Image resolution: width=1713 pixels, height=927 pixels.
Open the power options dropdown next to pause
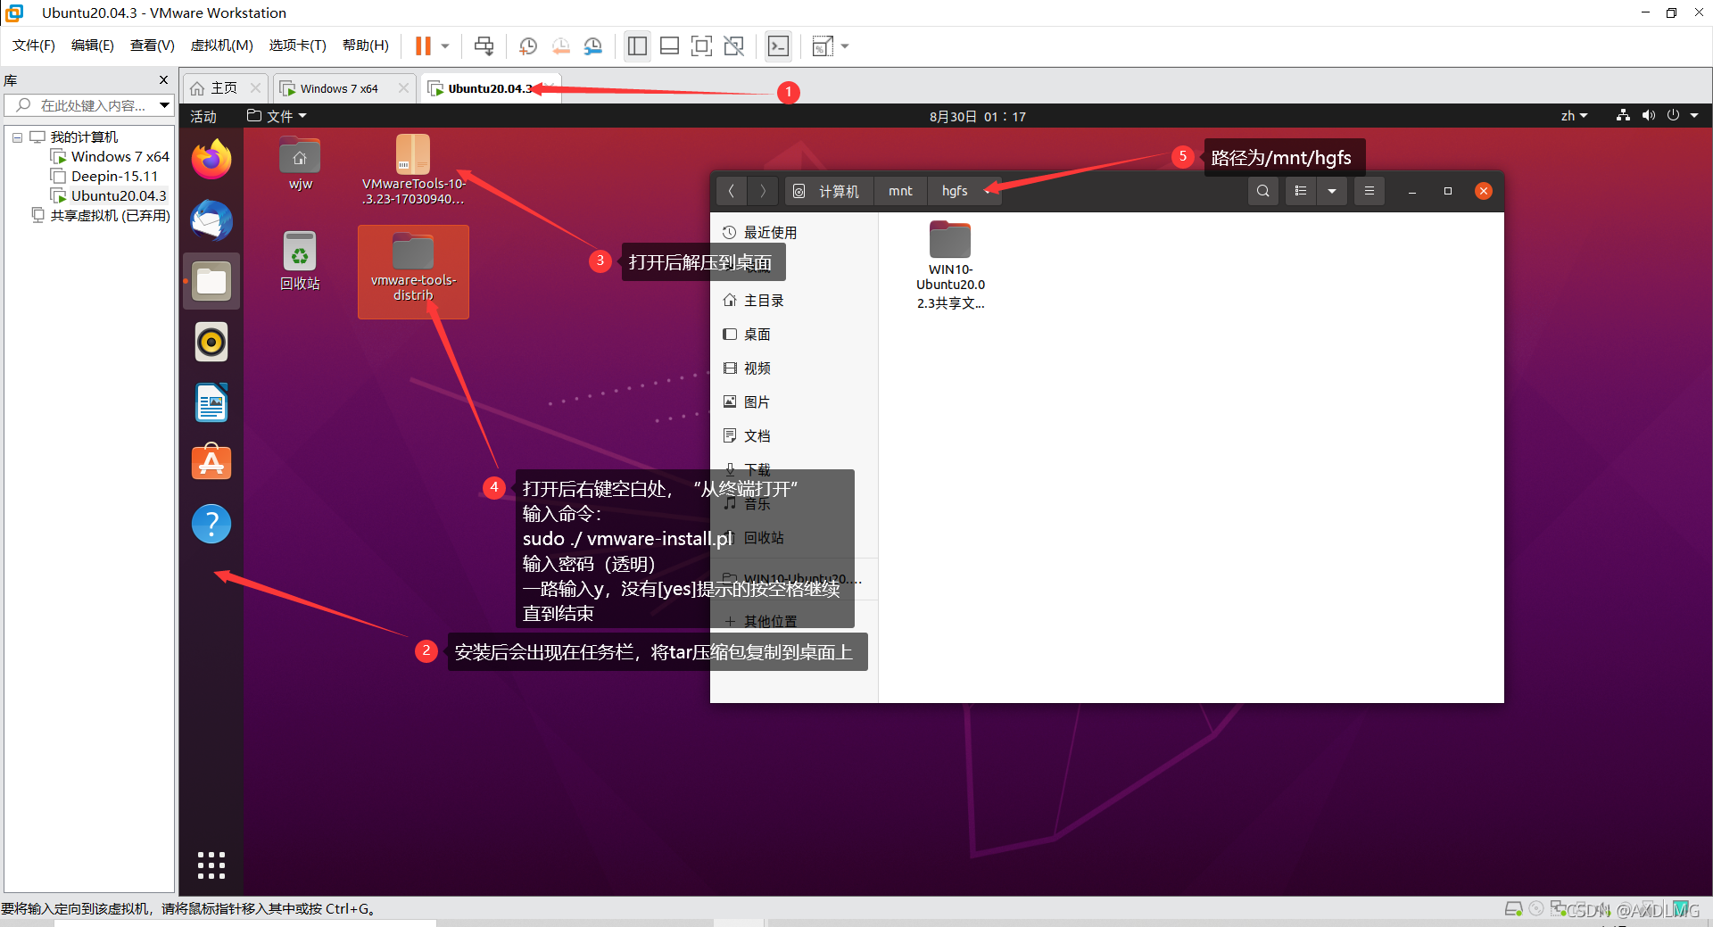point(444,46)
